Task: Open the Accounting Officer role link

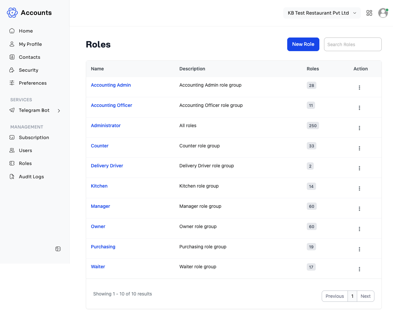Action: click(x=111, y=105)
